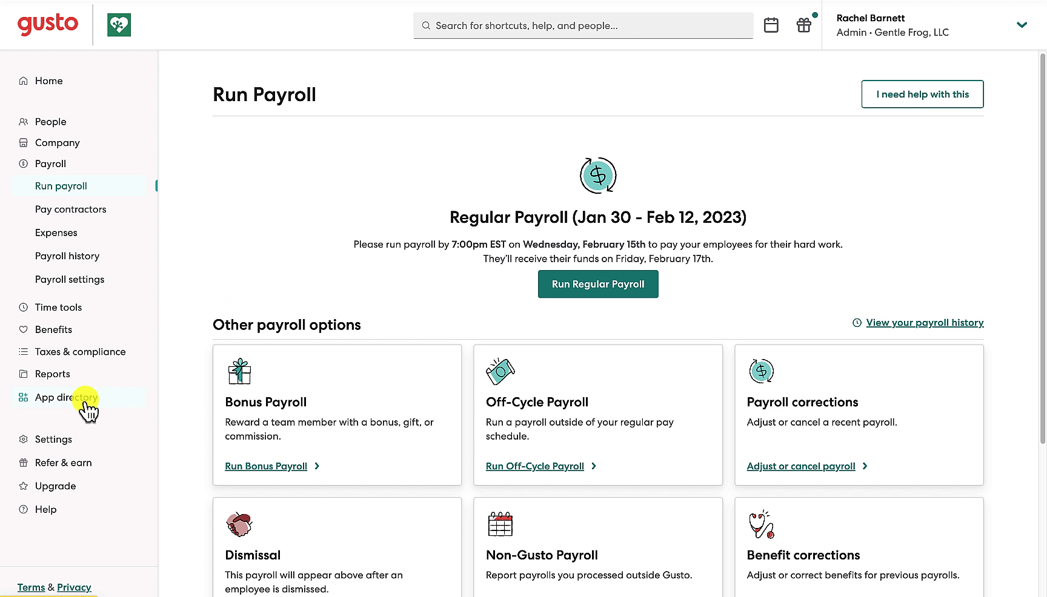1047x597 pixels.
Task: Open the calendar icon in header
Action: [x=771, y=25]
